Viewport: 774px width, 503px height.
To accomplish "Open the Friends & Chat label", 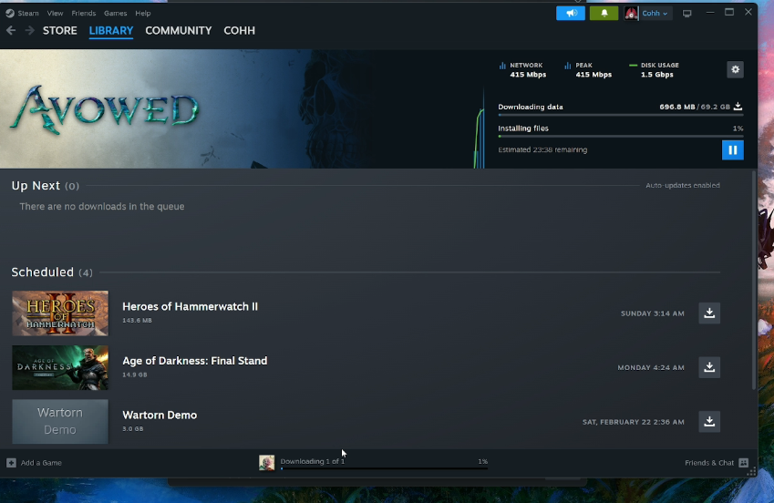I will click(709, 463).
